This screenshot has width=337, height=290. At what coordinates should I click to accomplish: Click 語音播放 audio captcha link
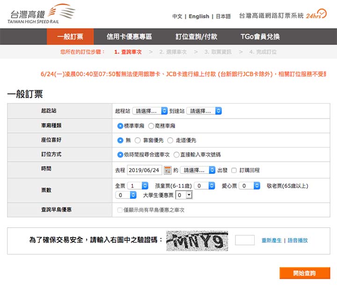(x=298, y=240)
